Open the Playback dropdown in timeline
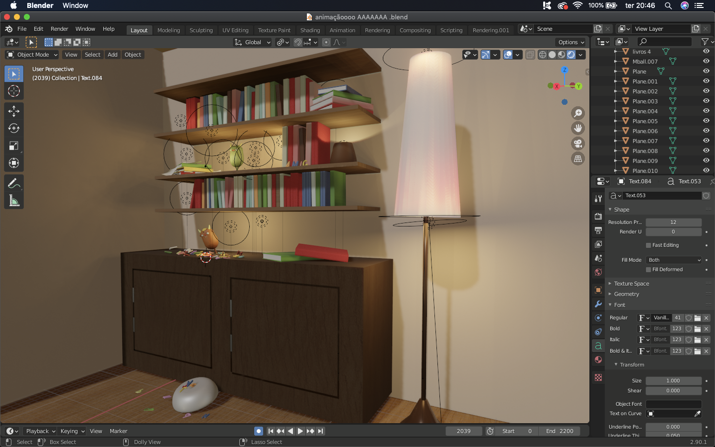This screenshot has height=447, width=715. coord(40,431)
